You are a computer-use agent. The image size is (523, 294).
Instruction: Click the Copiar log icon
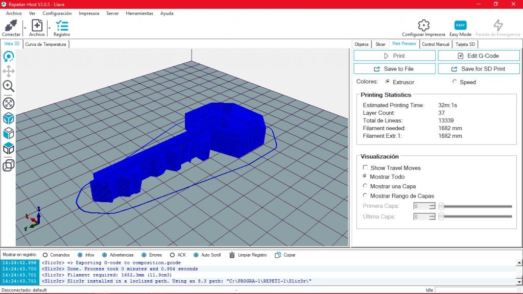click(277, 255)
